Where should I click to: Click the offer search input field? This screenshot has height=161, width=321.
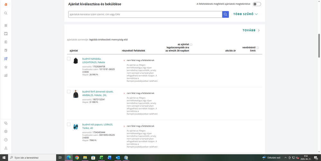pyautogui.click(x=145, y=14)
